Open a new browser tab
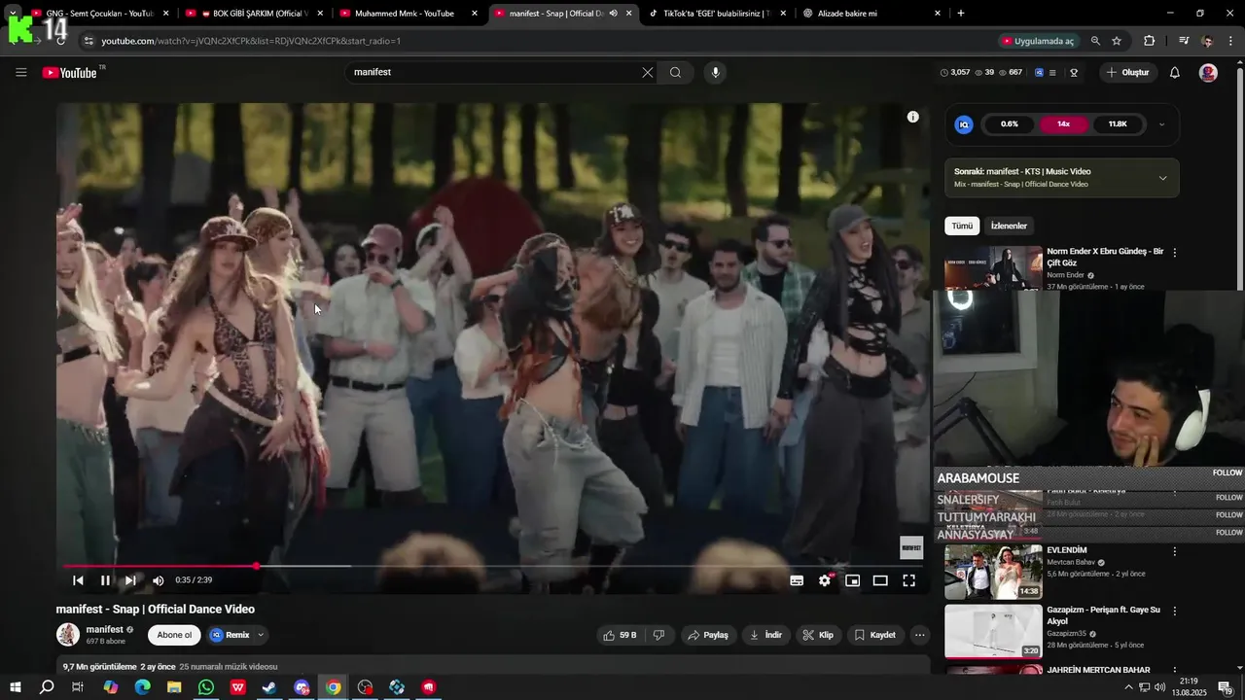The width and height of the screenshot is (1245, 700). (x=961, y=14)
